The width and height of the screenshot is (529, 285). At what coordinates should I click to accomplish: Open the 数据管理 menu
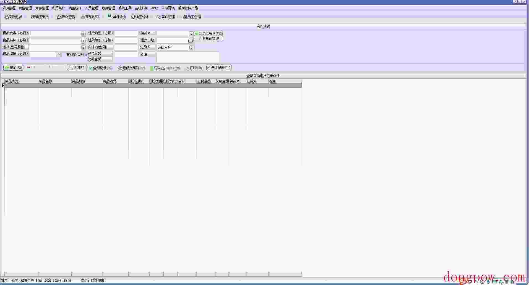pos(108,8)
